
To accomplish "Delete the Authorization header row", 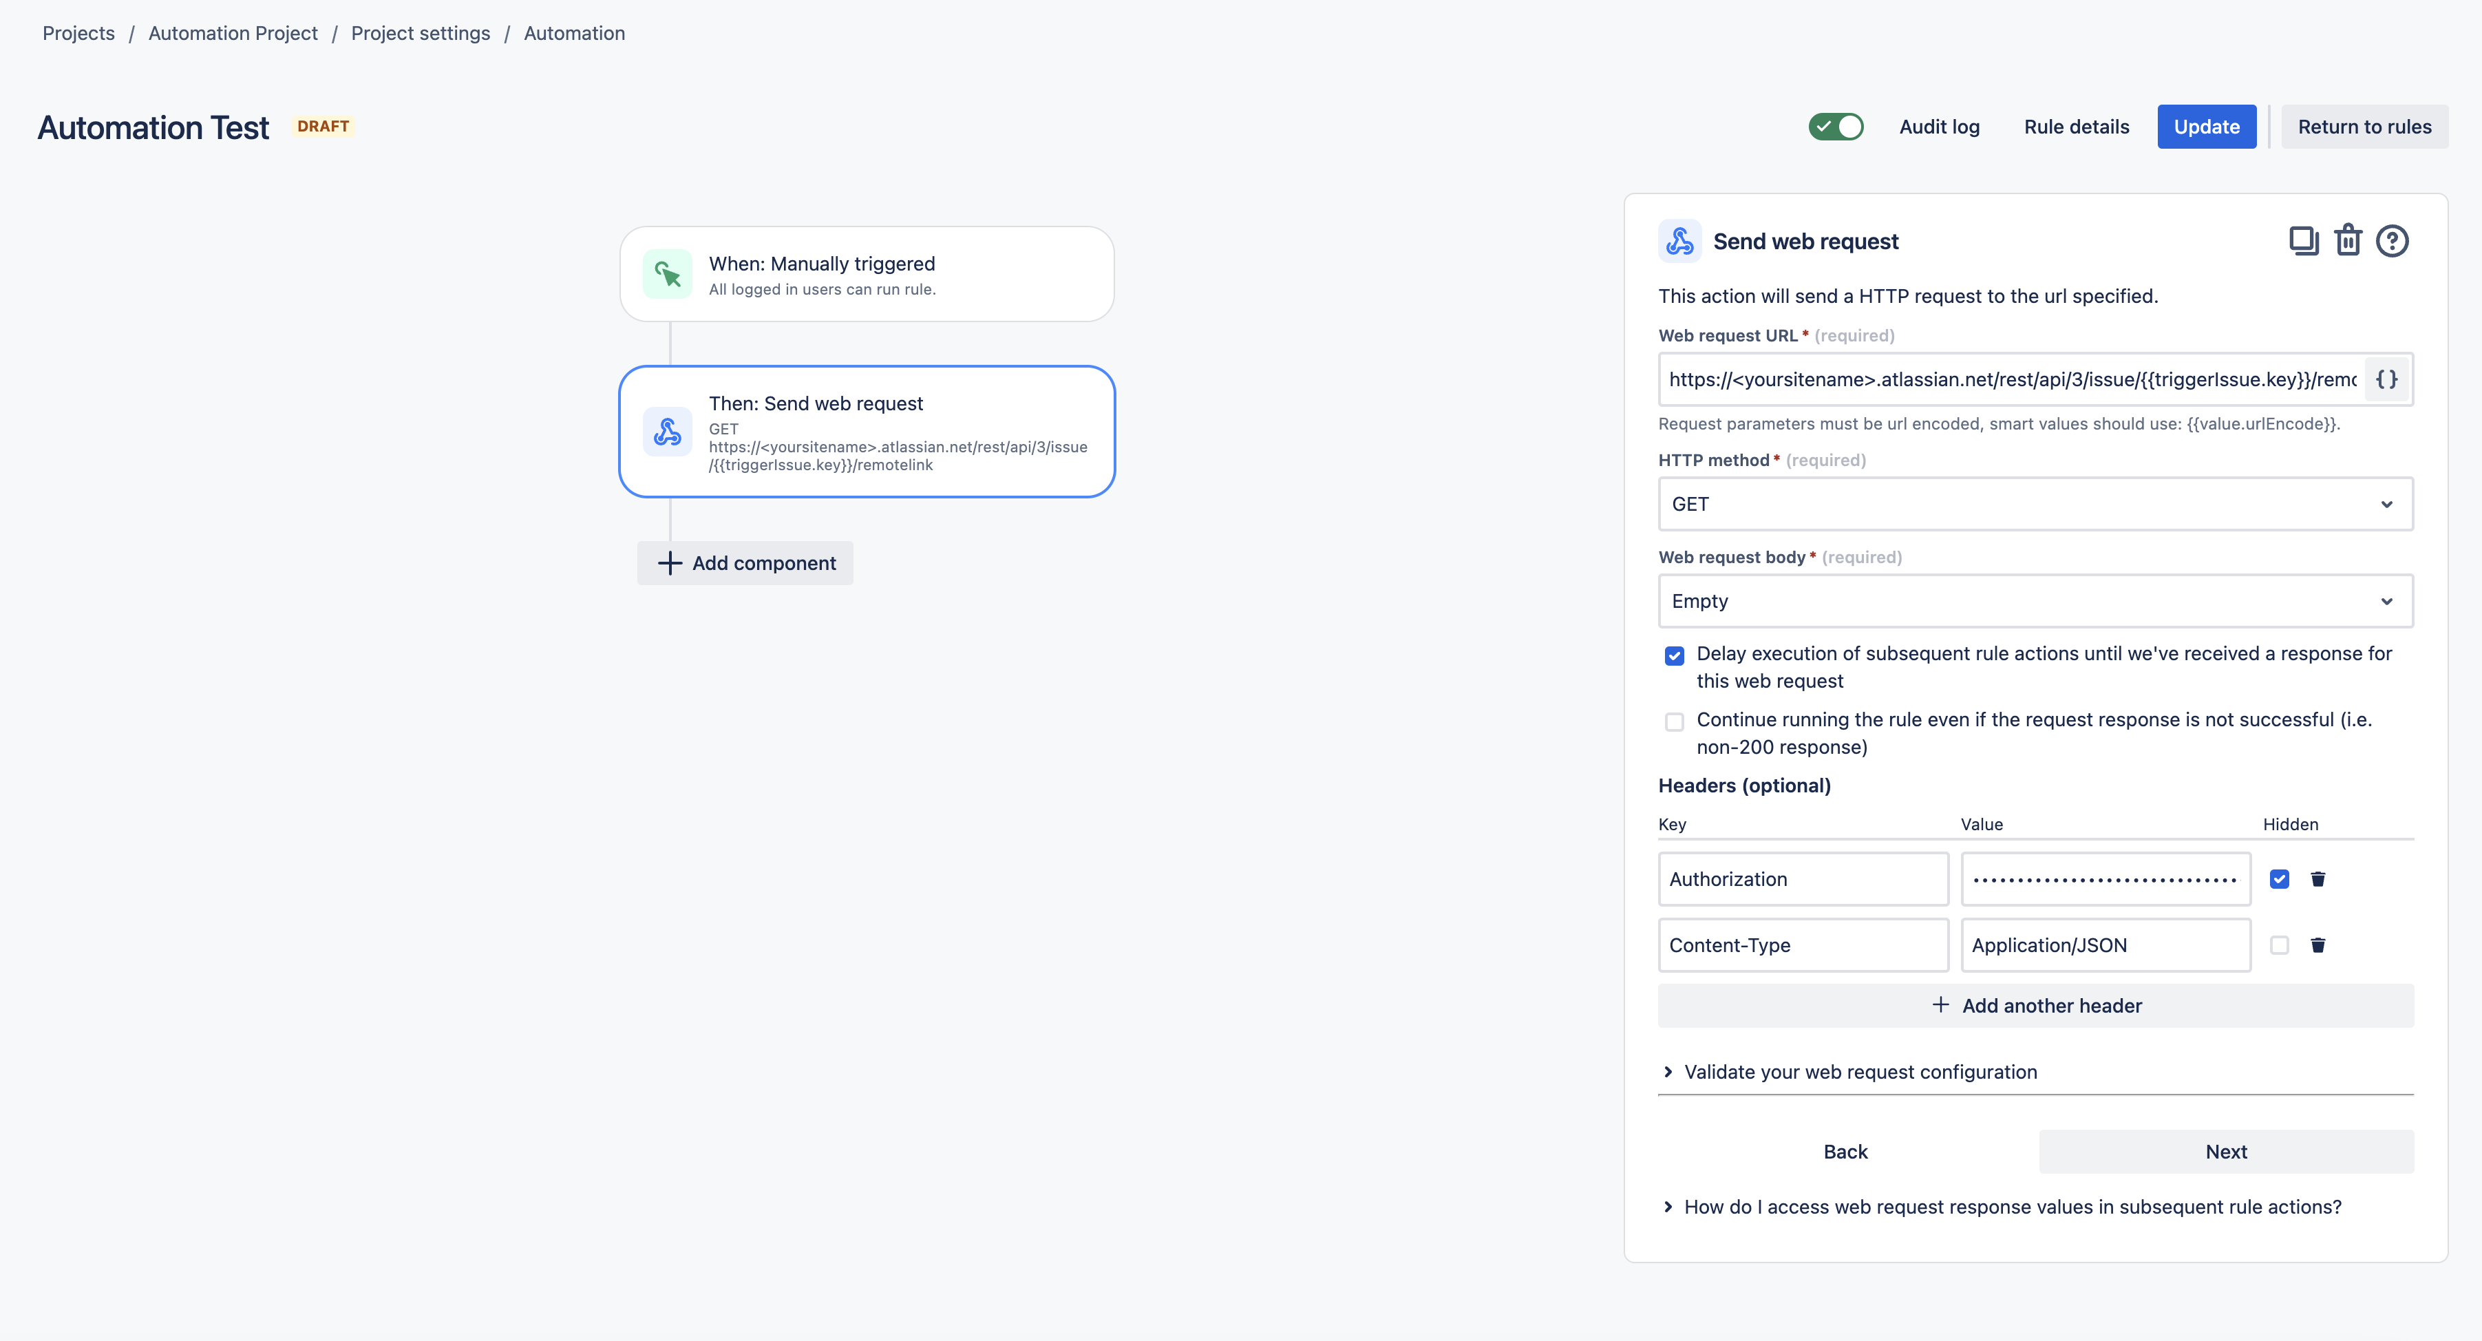I will [x=2318, y=878].
